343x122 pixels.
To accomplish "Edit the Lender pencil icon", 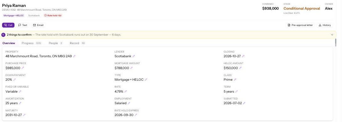I will [x=134, y=56].
